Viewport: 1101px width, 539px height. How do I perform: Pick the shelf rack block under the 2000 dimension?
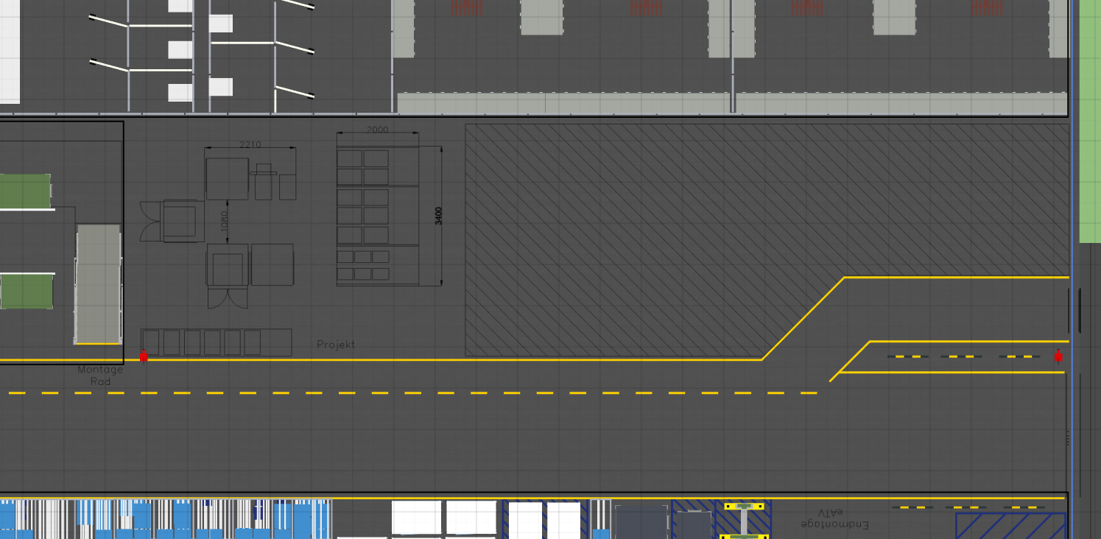[x=378, y=216]
